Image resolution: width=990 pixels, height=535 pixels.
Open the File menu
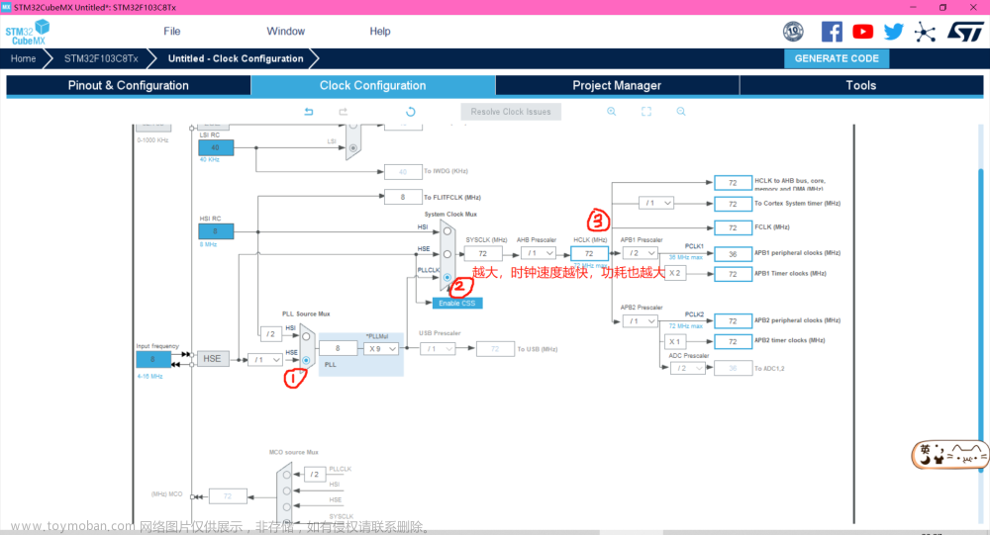(171, 32)
